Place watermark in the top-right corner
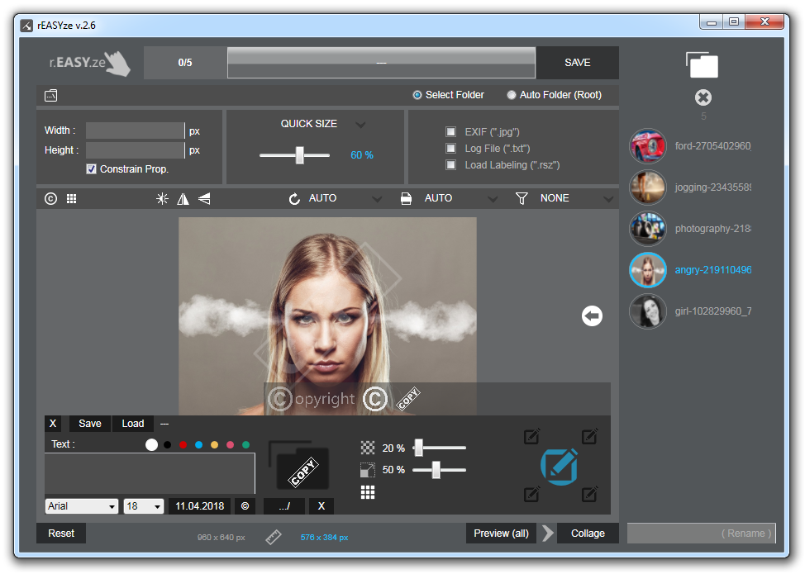Viewport: 805px width, 574px height. [589, 437]
